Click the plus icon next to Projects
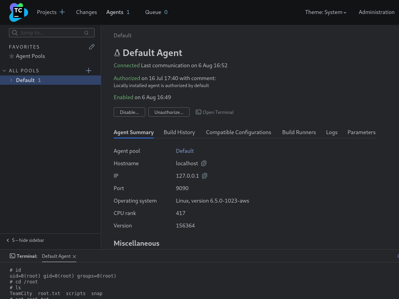The width and height of the screenshot is (399, 299). (x=62, y=12)
